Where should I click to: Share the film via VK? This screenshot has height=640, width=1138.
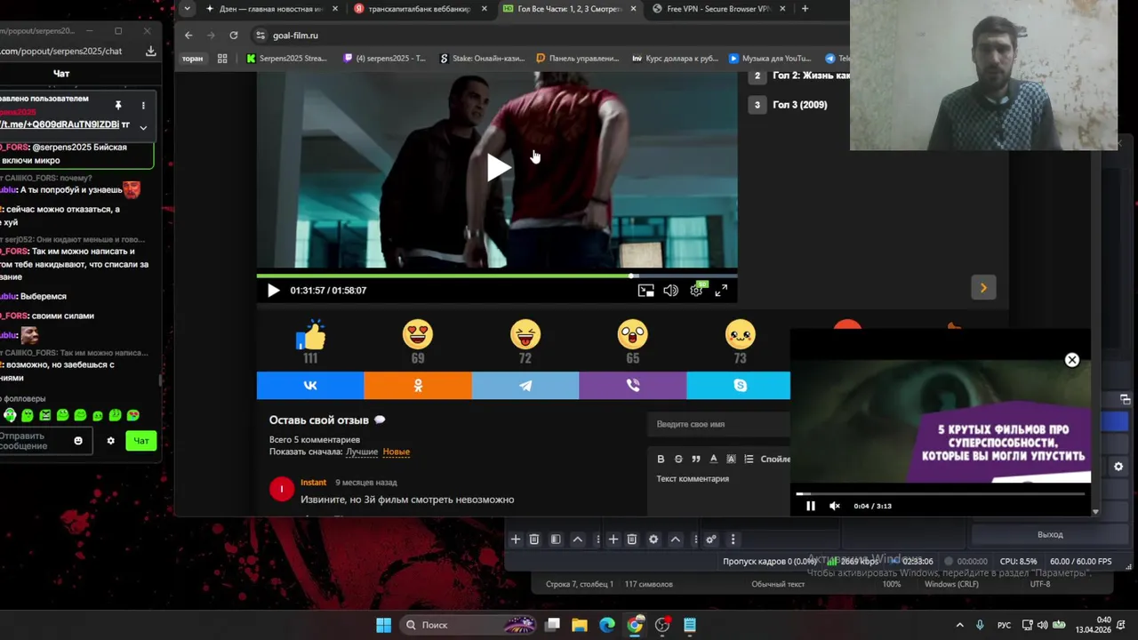(x=310, y=386)
